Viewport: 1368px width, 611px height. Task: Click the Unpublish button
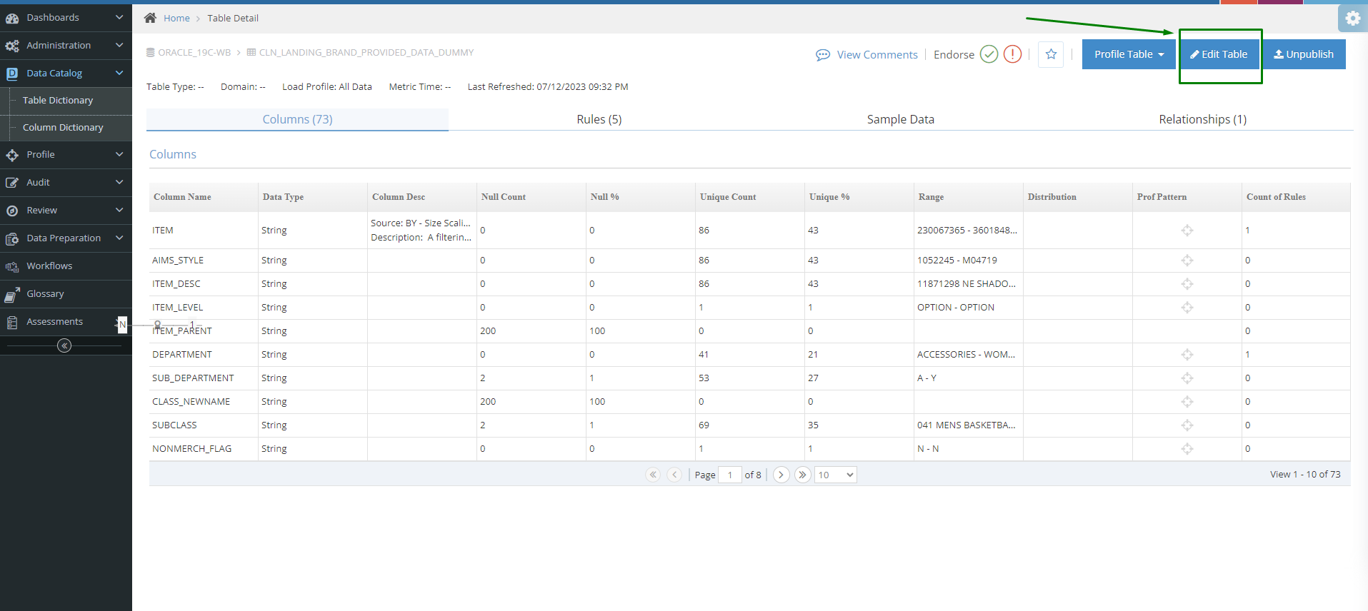click(1304, 54)
